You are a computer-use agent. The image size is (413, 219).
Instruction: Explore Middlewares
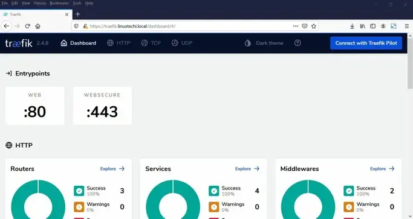tap(382, 169)
